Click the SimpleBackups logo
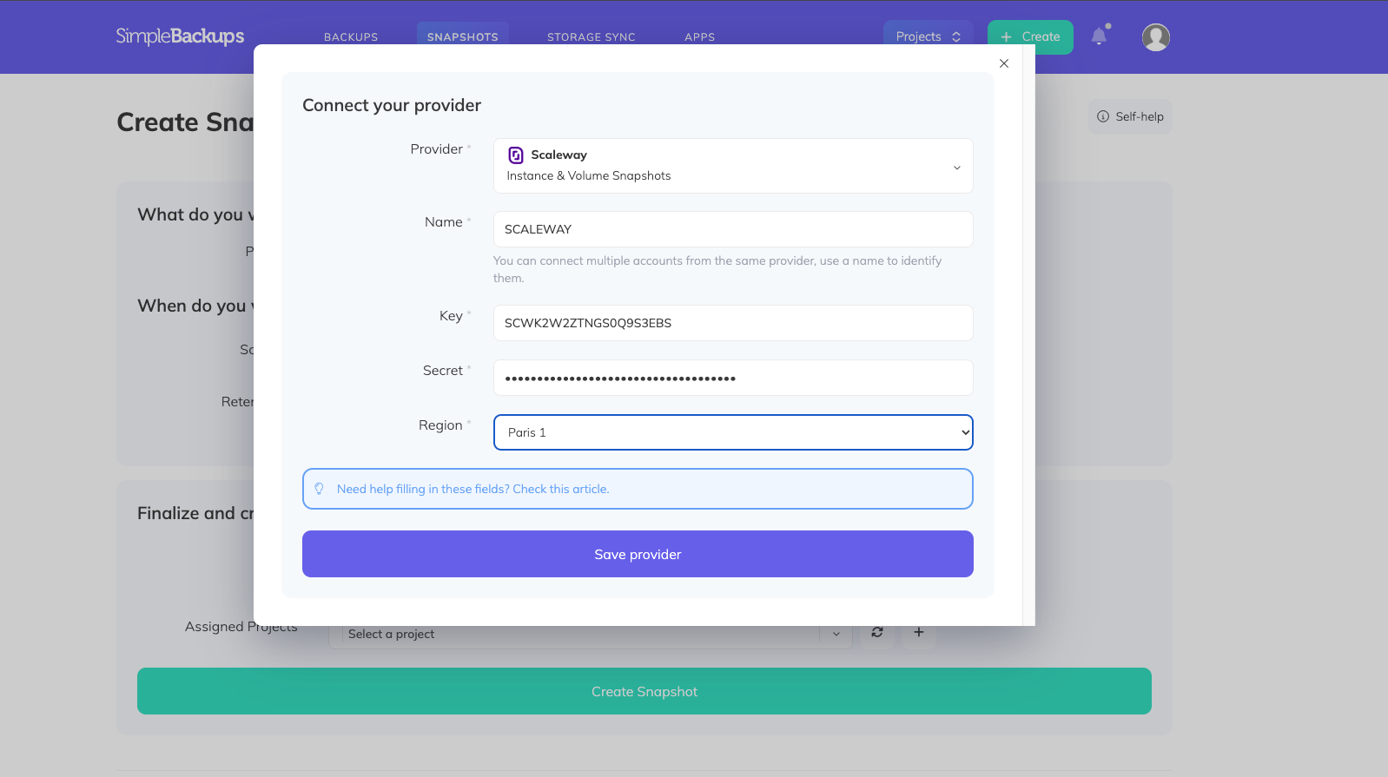Viewport: 1388px width, 777px height. click(181, 36)
